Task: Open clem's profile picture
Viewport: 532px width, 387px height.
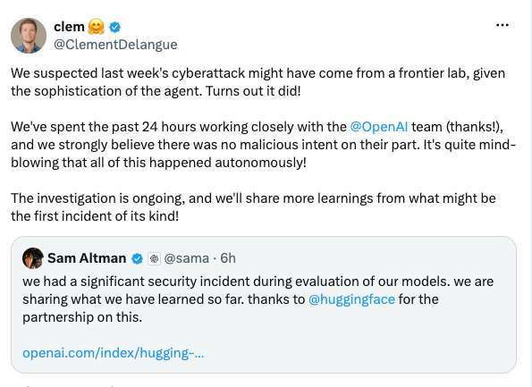Action: click(29, 36)
